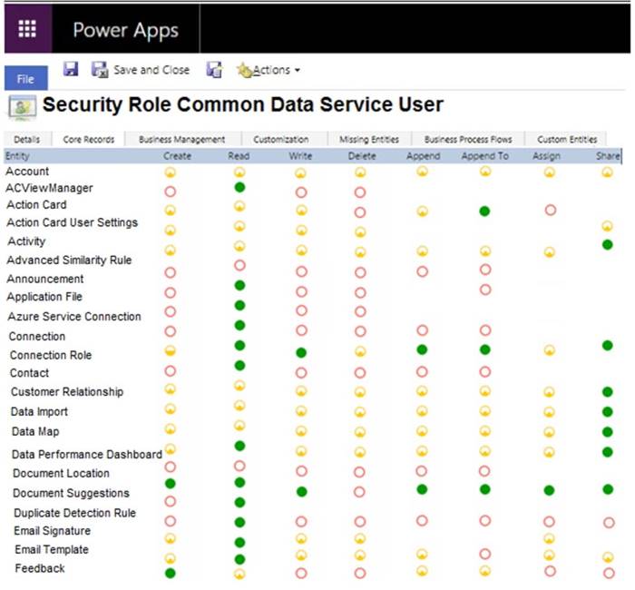Viewport: 635px width, 590px height.
Task: Switch to the Business Management tab
Action: 181,140
